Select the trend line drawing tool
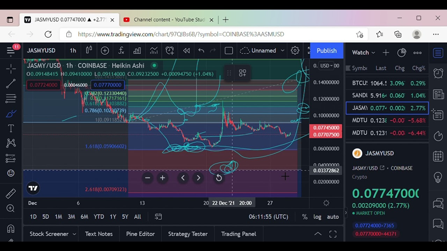The height and width of the screenshot is (251, 447). pyautogui.click(x=11, y=84)
